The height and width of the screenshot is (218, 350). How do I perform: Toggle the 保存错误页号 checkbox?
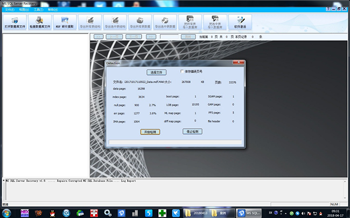coord(182,71)
